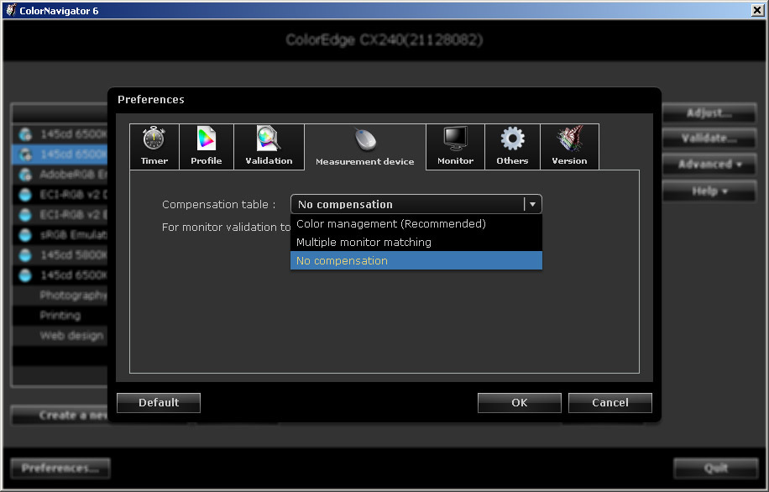Viewport: 769px width, 492px height.
Task: Select the highlighted No compensation list entry
Action: tap(416, 260)
